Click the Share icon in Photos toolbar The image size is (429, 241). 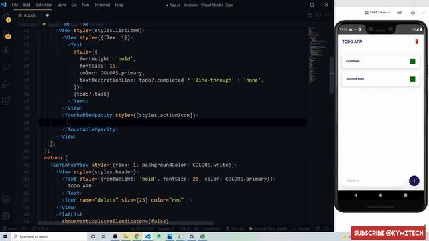click(400, 13)
